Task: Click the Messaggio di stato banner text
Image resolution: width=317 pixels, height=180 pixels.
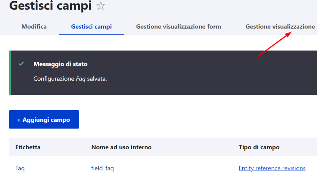Action: 60,64
